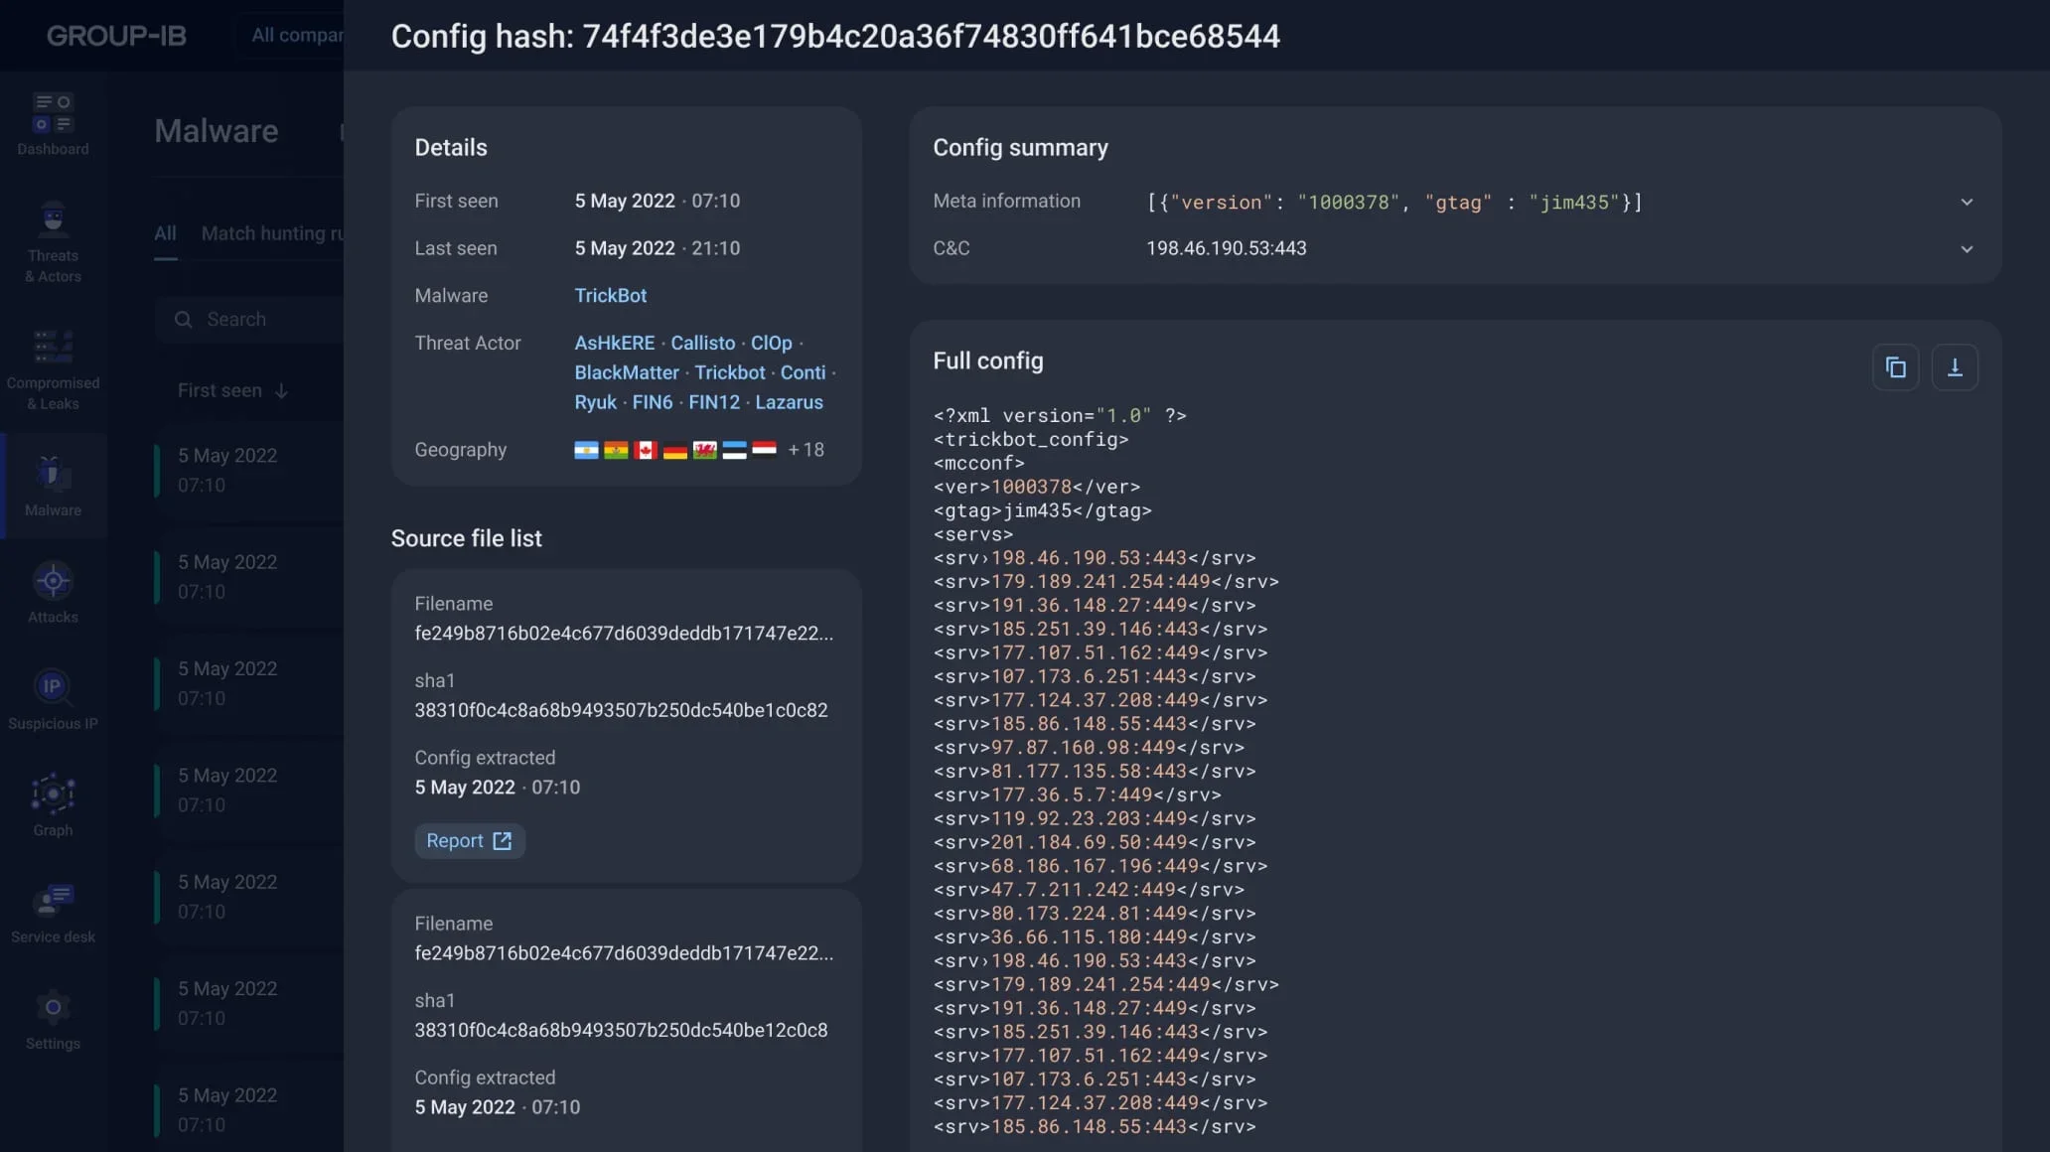Expand the Meta information section

(x=1968, y=201)
